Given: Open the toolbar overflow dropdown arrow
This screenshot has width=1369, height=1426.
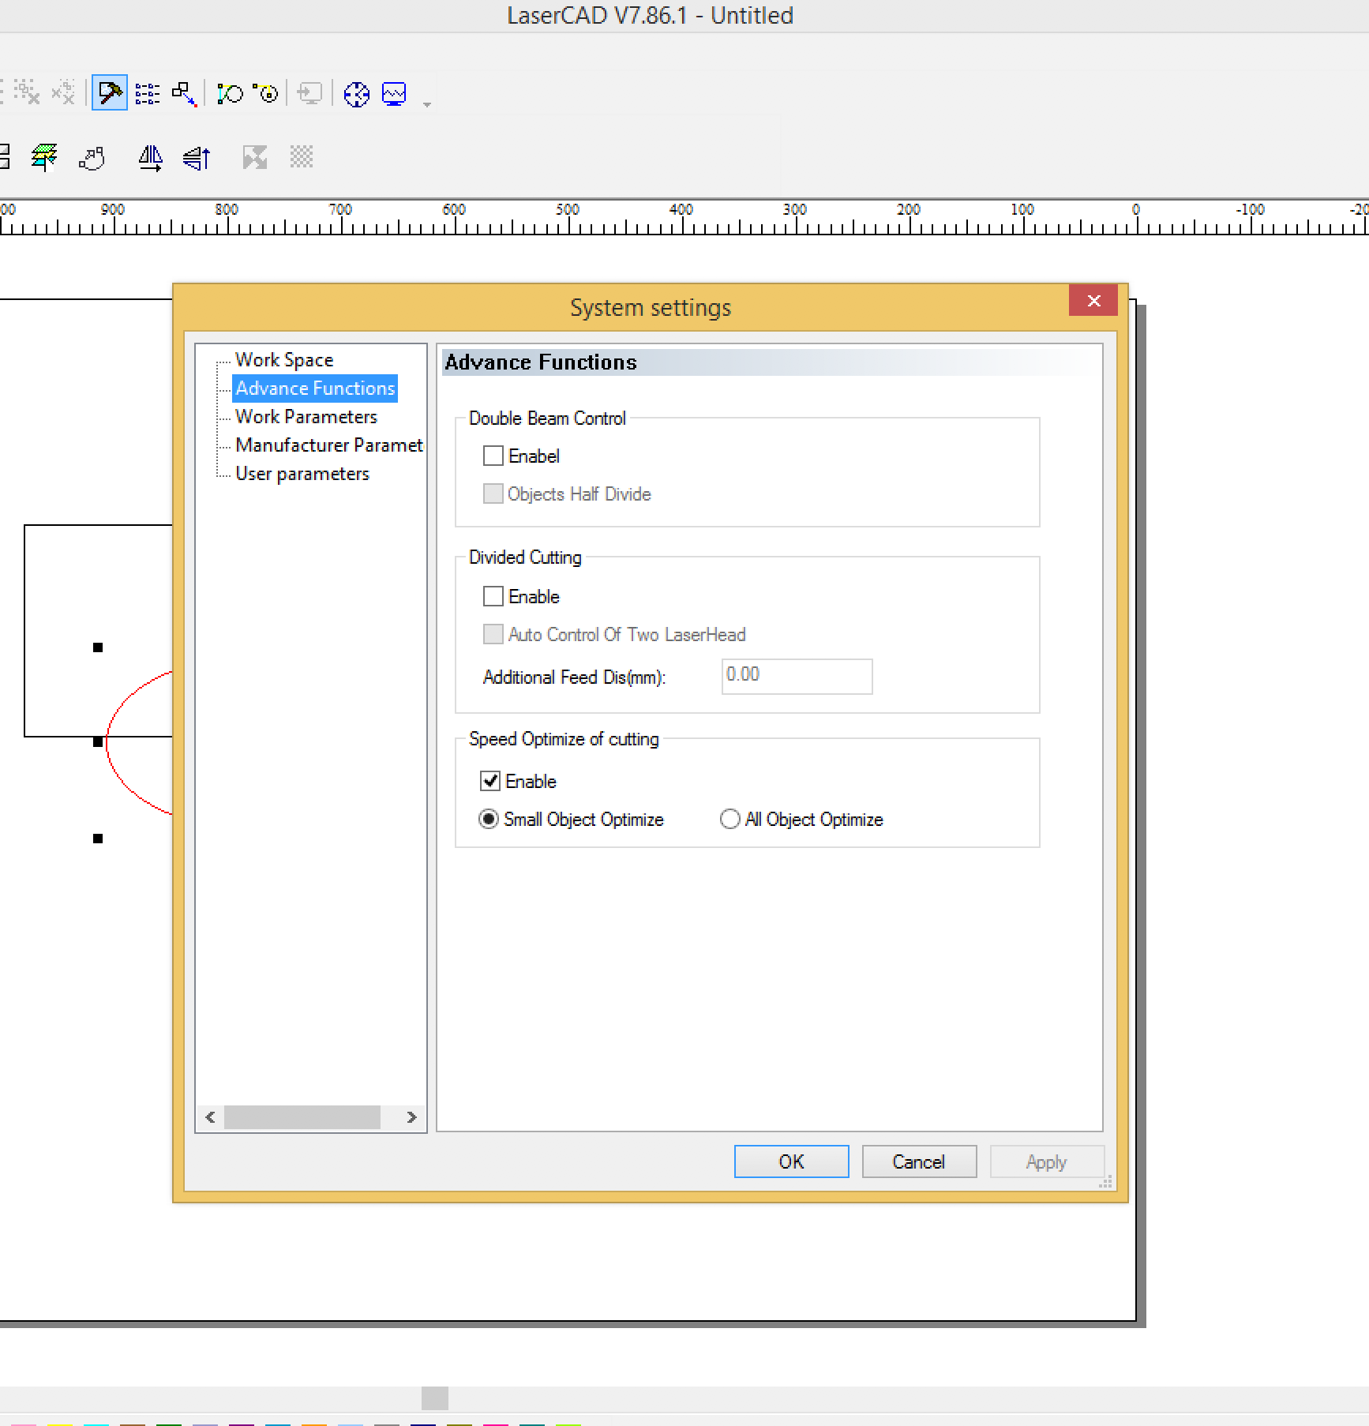Looking at the screenshot, I should [427, 104].
